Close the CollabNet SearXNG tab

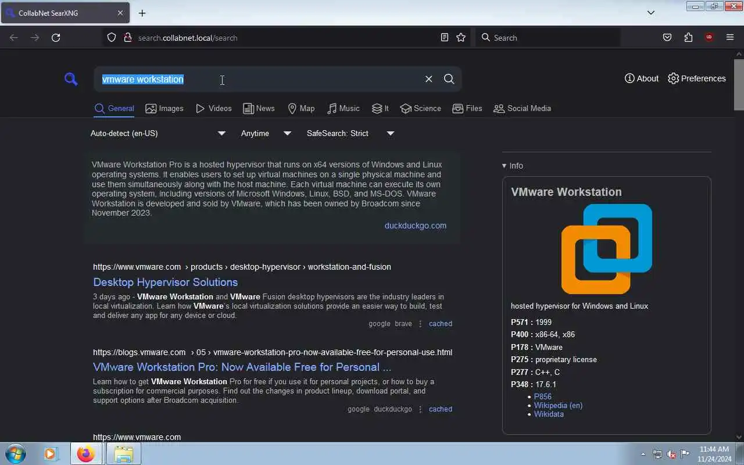[120, 13]
